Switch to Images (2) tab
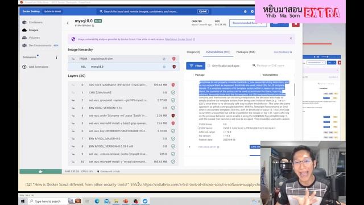The width and height of the screenshot is (364, 205). (x=193, y=52)
